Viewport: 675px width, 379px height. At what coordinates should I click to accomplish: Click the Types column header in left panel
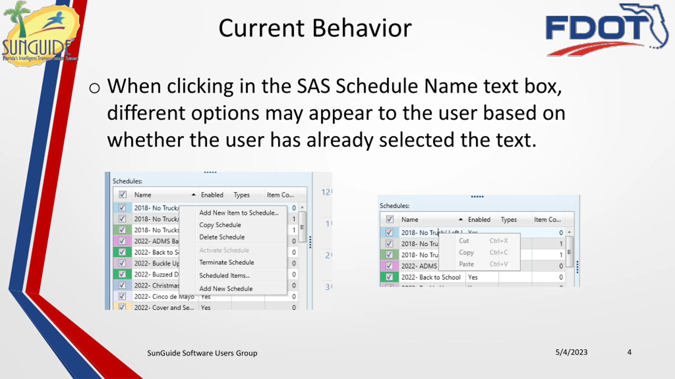coord(242,195)
